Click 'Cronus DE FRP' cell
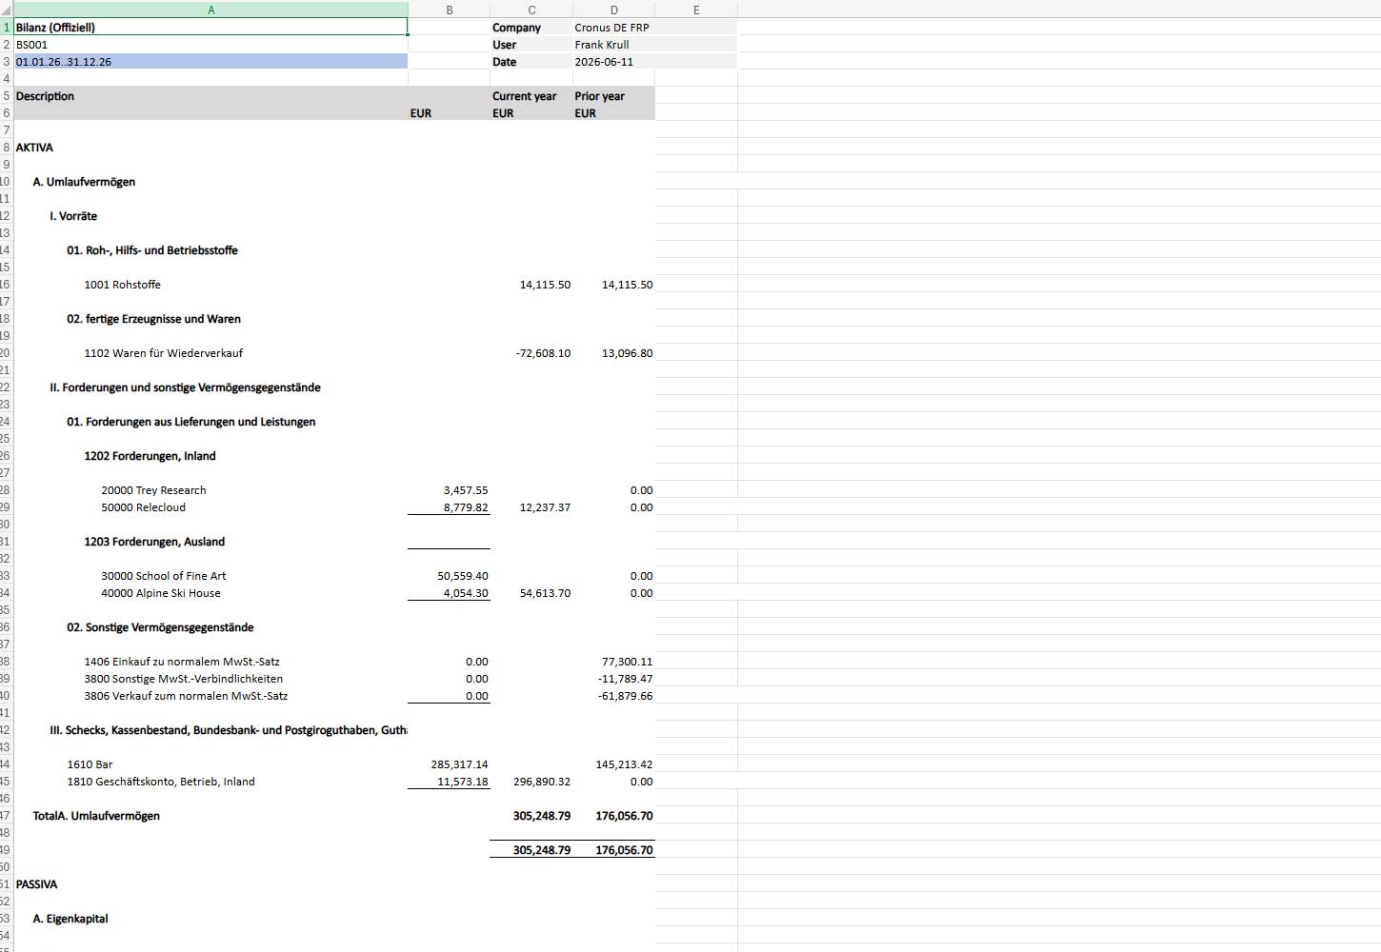This screenshot has width=1381, height=952. pos(613,28)
